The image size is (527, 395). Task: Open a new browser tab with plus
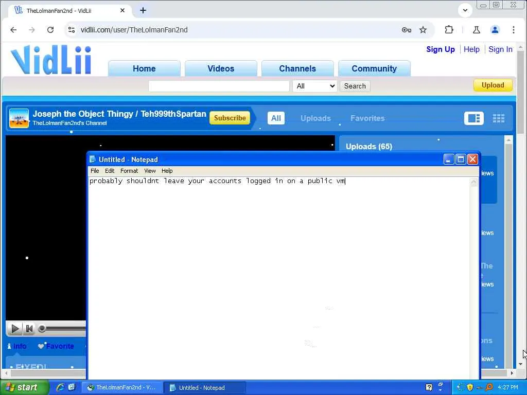[143, 10]
